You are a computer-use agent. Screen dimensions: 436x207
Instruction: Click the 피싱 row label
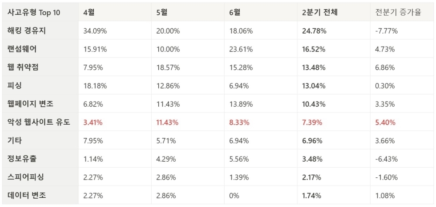click(x=14, y=85)
